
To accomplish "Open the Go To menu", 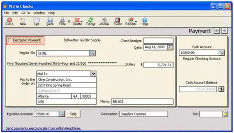I will (x=26, y=13).
